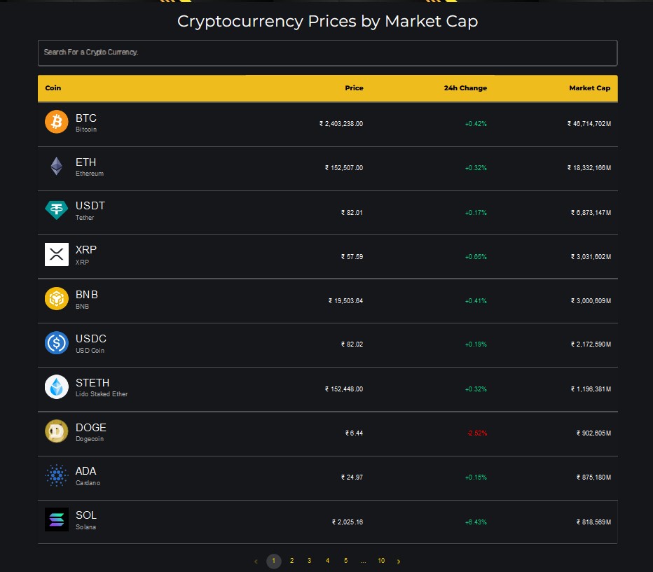The height and width of the screenshot is (572, 653).
Task: Click the Market Cap column header
Action: pyautogui.click(x=589, y=88)
